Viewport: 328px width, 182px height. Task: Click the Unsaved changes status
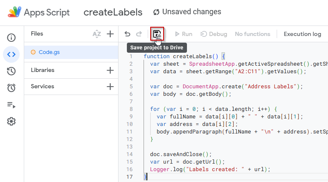coord(192,12)
